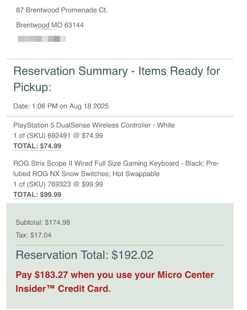Click the underlined TOTAL: $99.99 line
The width and height of the screenshot is (247, 310).
click(37, 195)
